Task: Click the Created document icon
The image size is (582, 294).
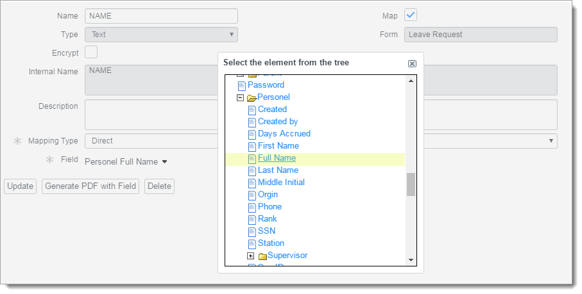Action: tap(252, 110)
